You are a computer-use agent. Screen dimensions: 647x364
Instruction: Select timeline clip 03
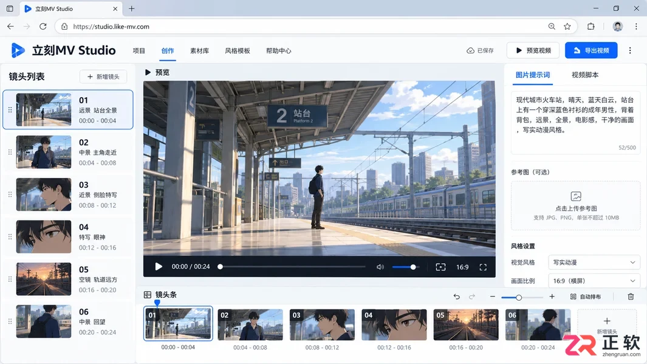(322, 325)
